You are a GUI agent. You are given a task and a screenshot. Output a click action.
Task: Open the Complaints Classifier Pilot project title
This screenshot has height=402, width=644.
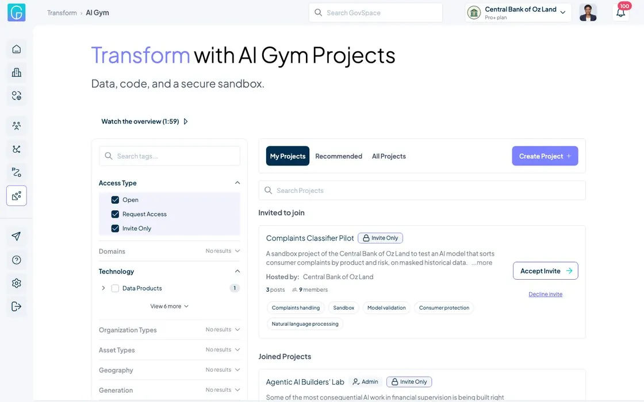pyautogui.click(x=310, y=238)
